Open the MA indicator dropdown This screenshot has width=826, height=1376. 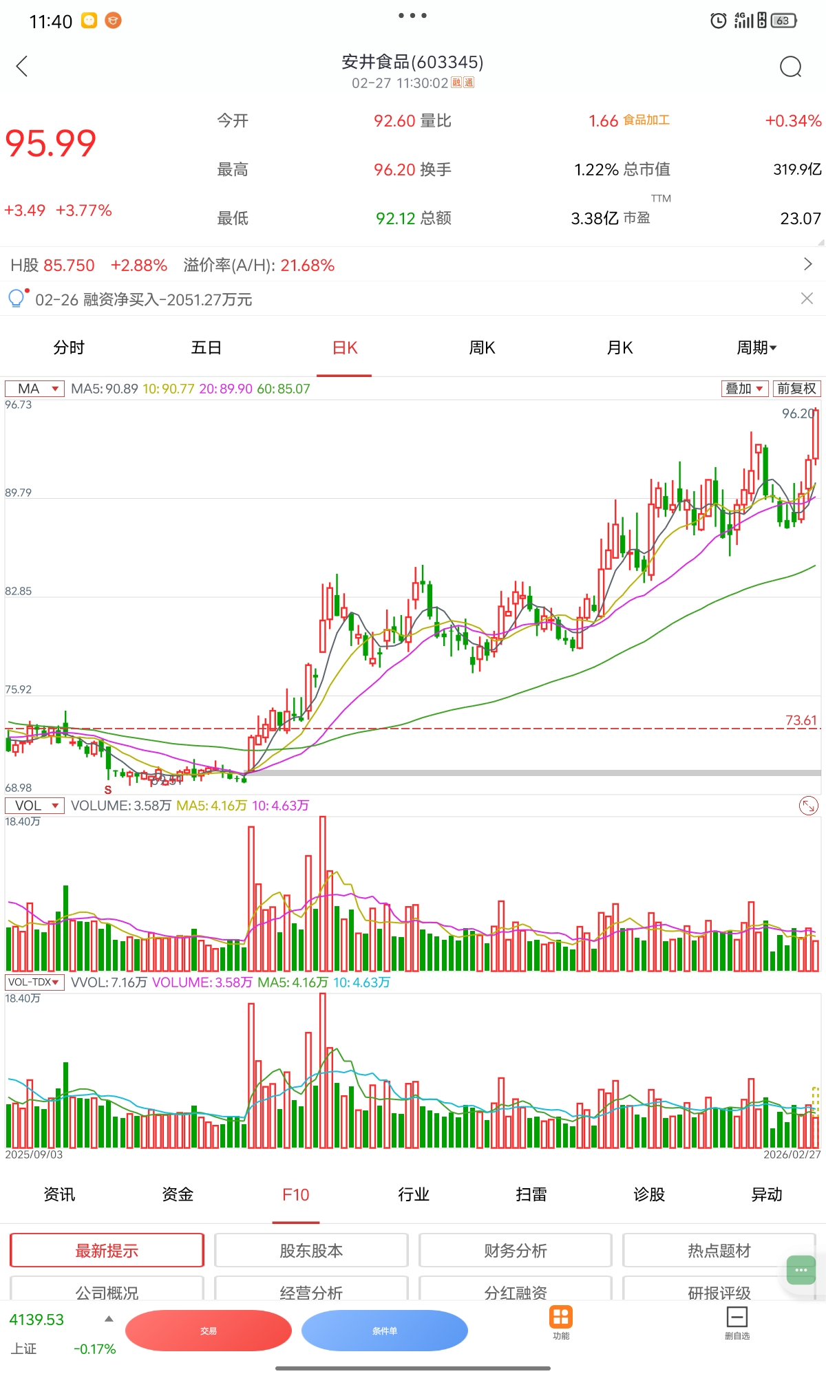34,389
